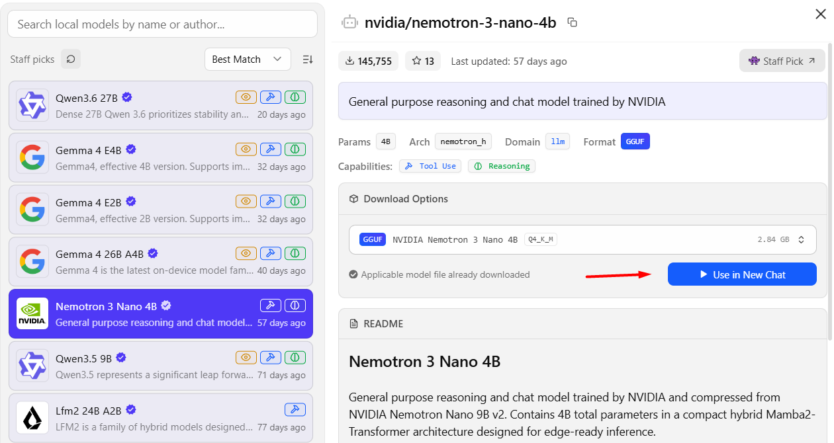Screen dimensions: 834x443
Task: Click the tool use badge on Gemma 4 E2B
Action: pos(271,201)
